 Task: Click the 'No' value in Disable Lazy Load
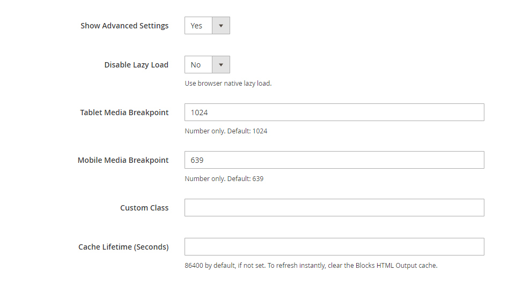pos(196,65)
